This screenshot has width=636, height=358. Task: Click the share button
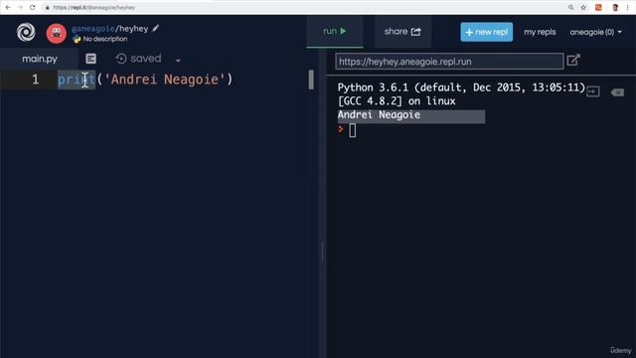402,31
